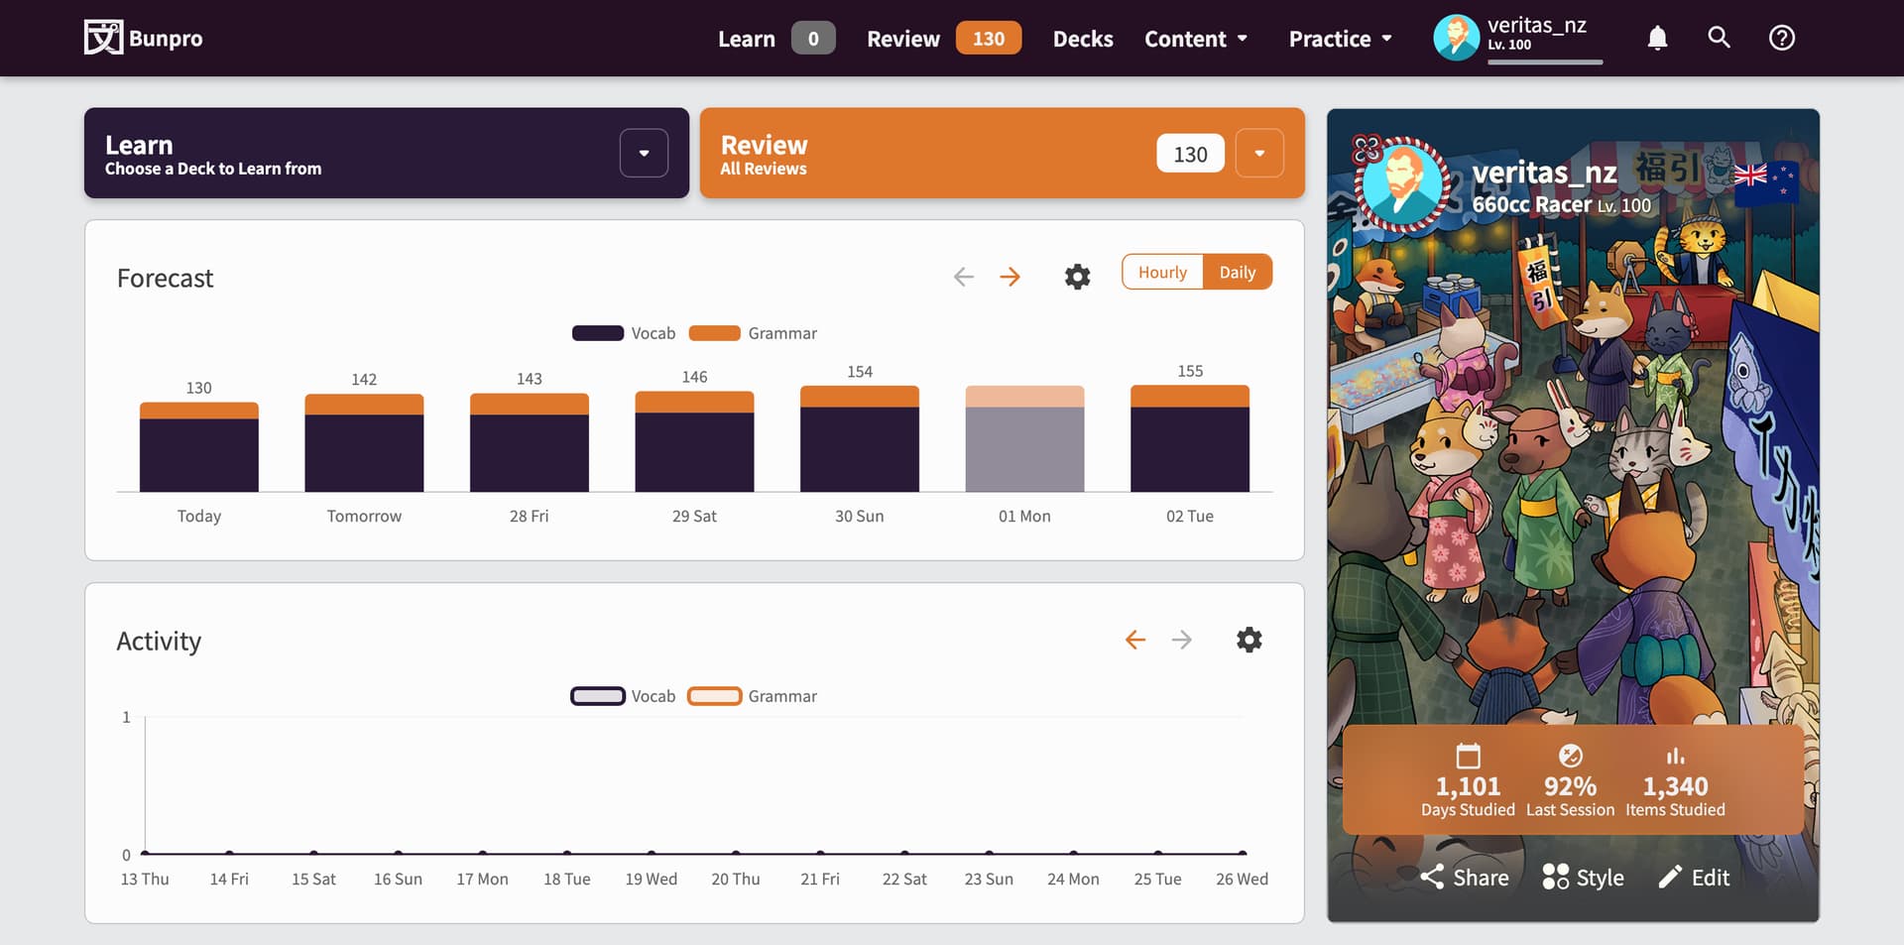Expand the Review options dropdown arrow
This screenshot has height=945, width=1904.
click(1259, 154)
